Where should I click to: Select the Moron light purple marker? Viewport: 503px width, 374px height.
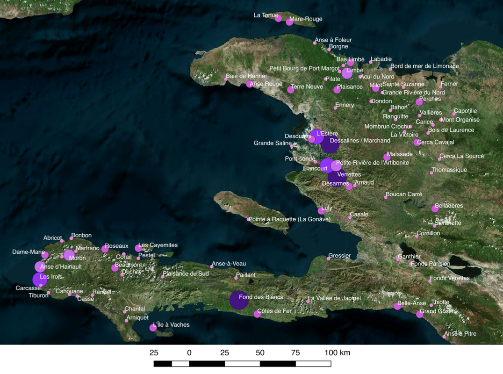point(69,255)
